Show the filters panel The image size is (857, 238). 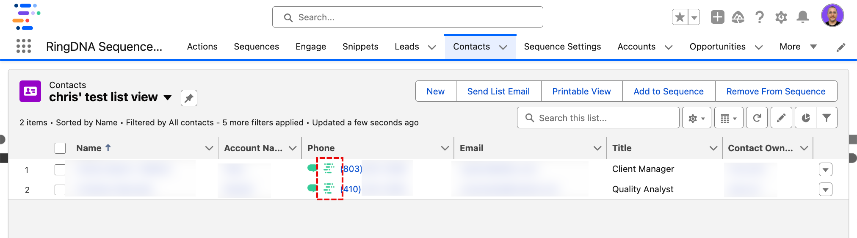(826, 118)
